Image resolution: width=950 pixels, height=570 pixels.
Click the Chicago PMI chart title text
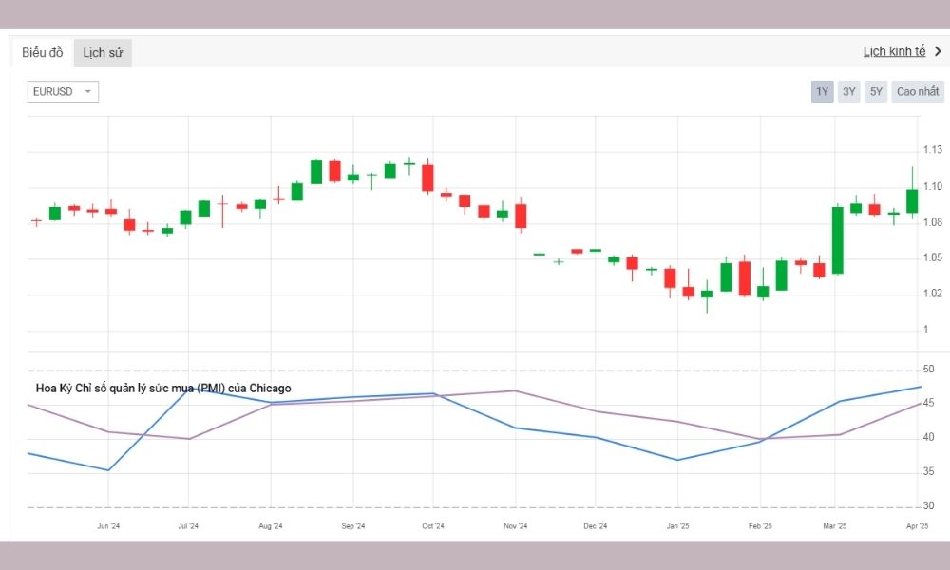161,388
